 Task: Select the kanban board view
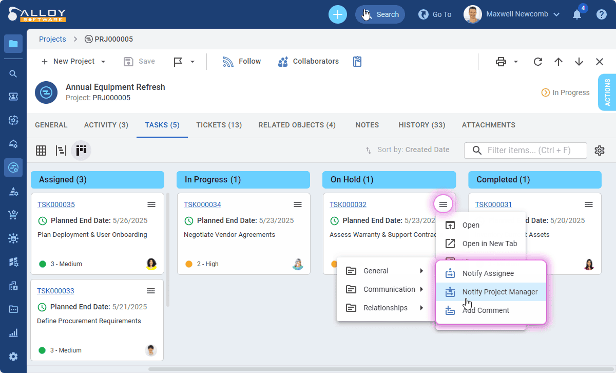[81, 151]
